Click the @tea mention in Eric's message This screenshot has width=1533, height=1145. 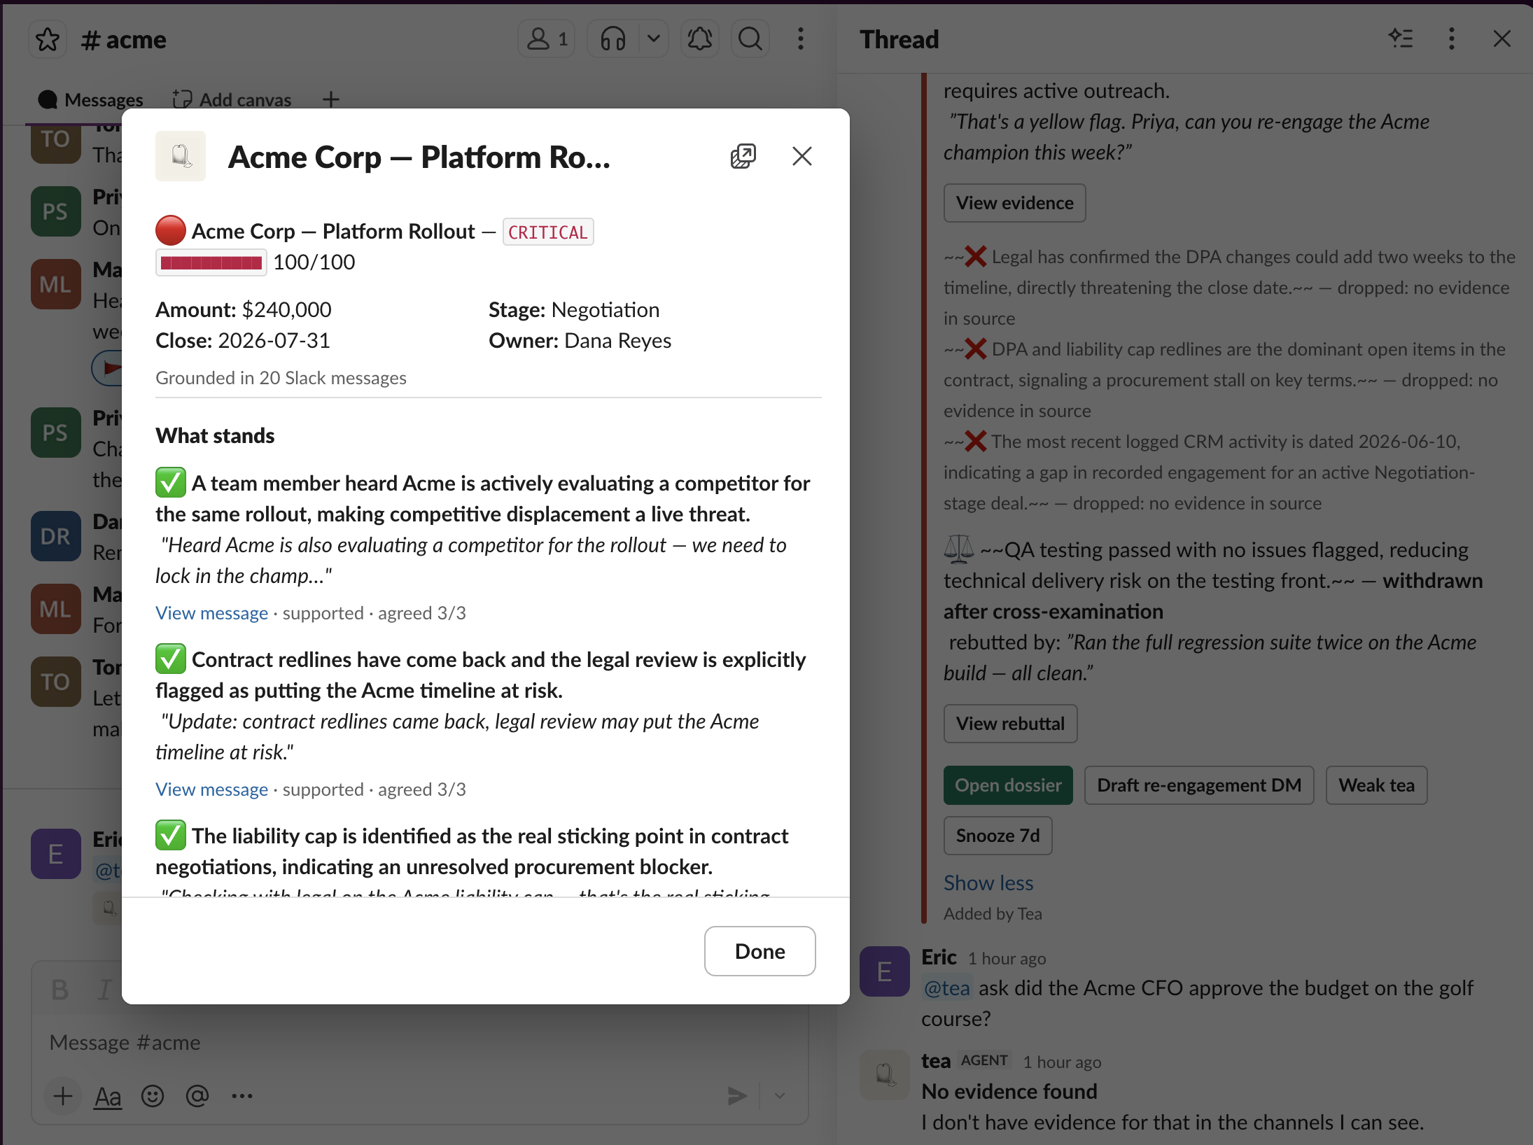click(947, 988)
